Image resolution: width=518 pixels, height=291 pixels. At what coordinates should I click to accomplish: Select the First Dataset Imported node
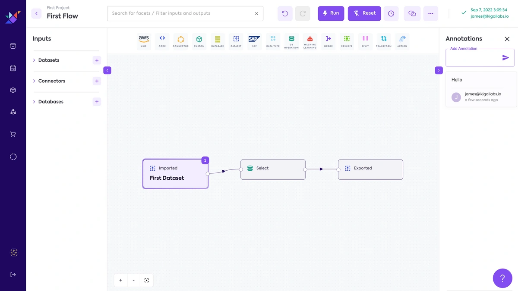click(x=175, y=174)
